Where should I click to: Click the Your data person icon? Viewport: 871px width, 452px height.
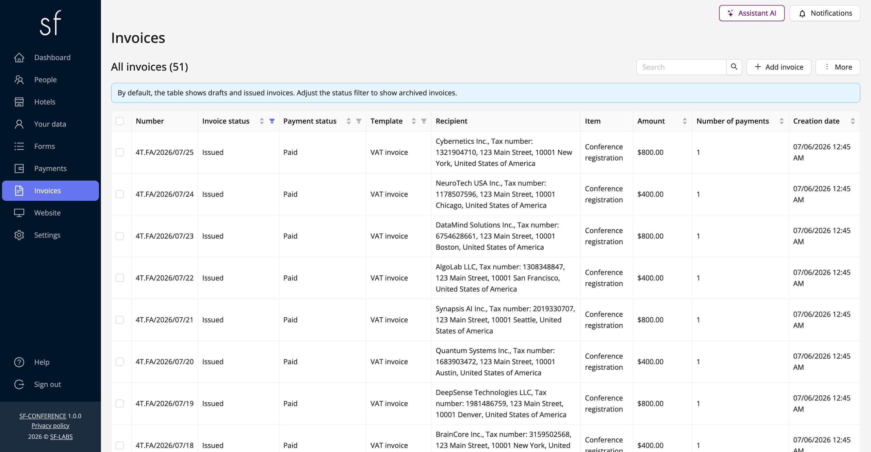click(x=19, y=124)
